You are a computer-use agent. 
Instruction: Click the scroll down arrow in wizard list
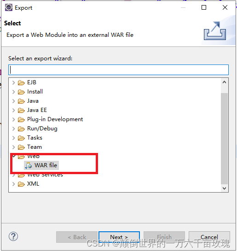pos(224,188)
